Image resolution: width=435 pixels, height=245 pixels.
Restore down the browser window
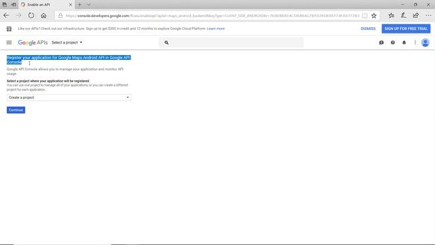coord(415,5)
